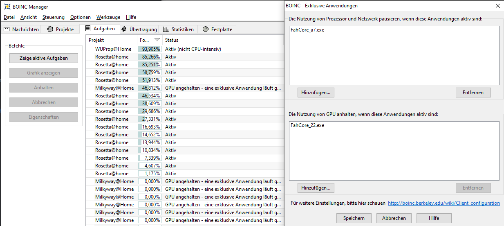
Task: Click the 85,266% progress bar
Action: tap(150, 57)
